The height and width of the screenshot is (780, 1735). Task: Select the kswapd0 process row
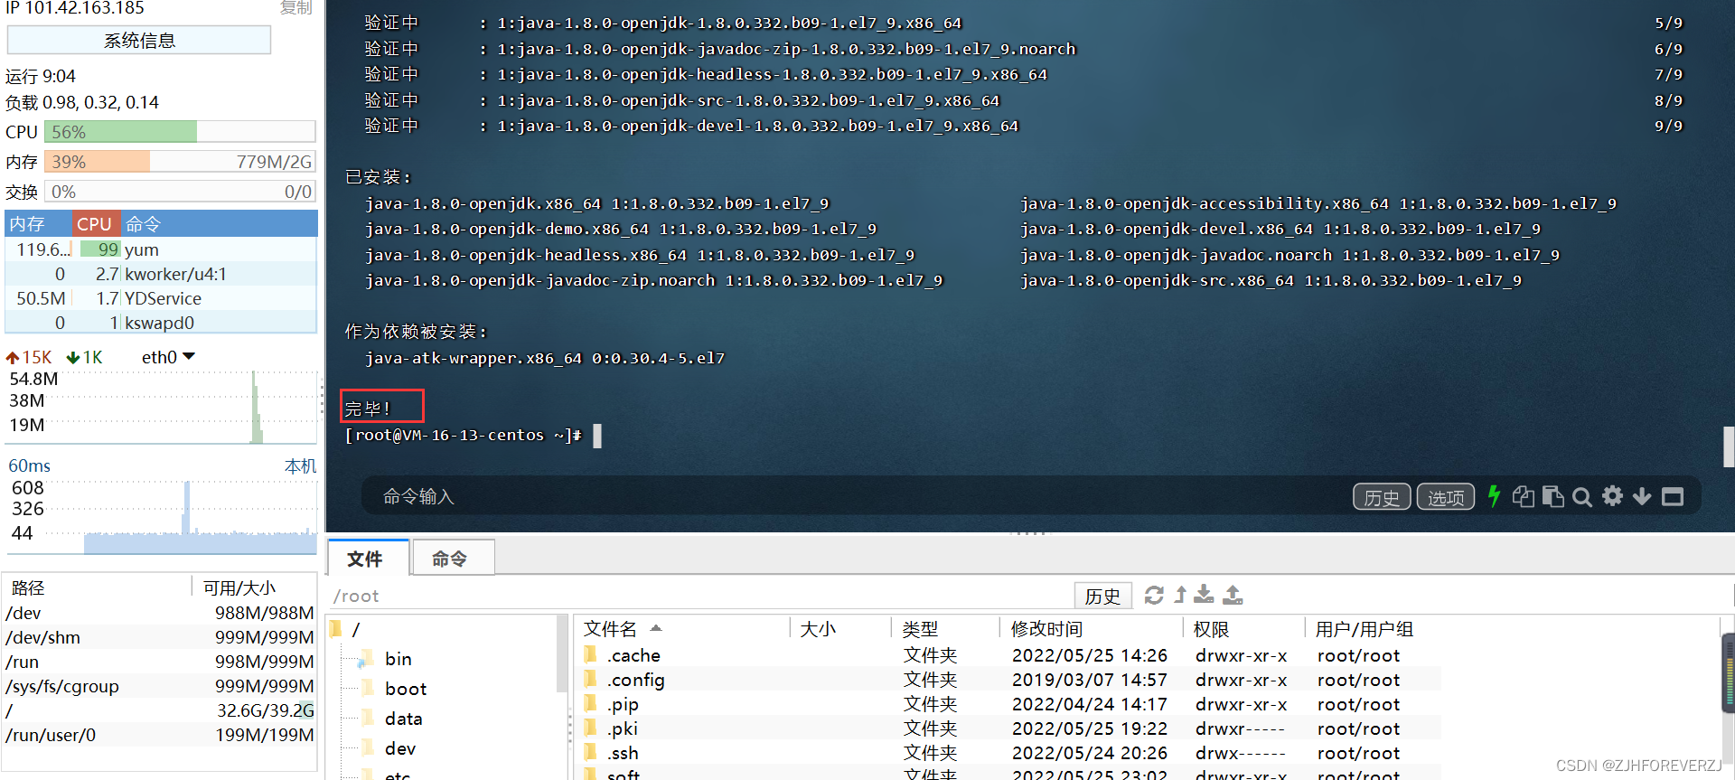(x=162, y=323)
